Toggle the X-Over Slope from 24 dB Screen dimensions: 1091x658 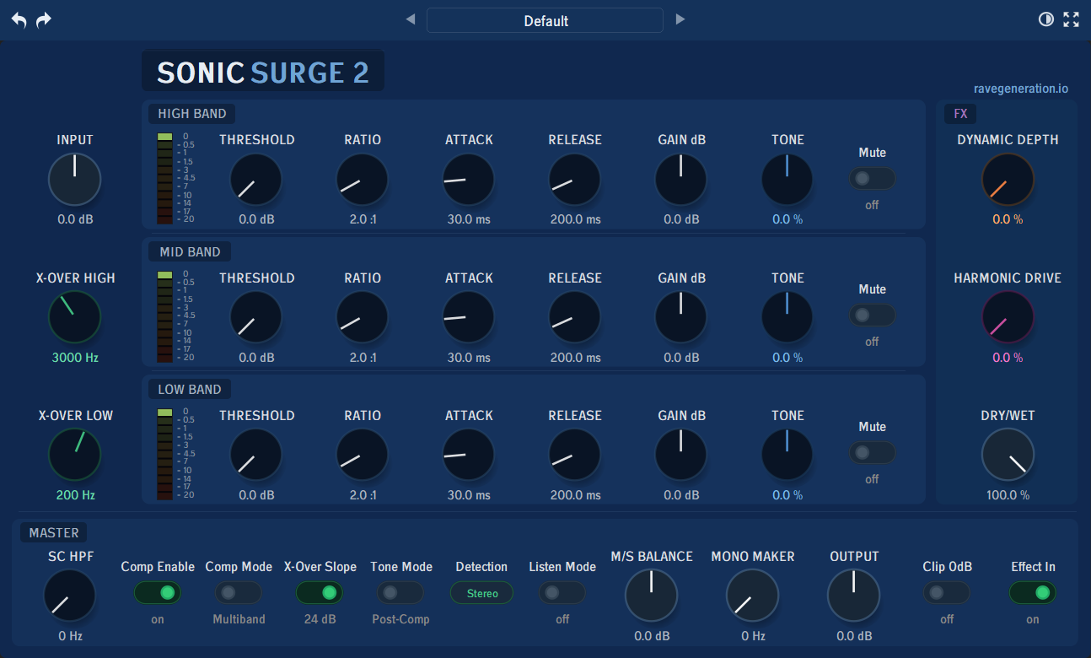pyautogui.click(x=319, y=593)
